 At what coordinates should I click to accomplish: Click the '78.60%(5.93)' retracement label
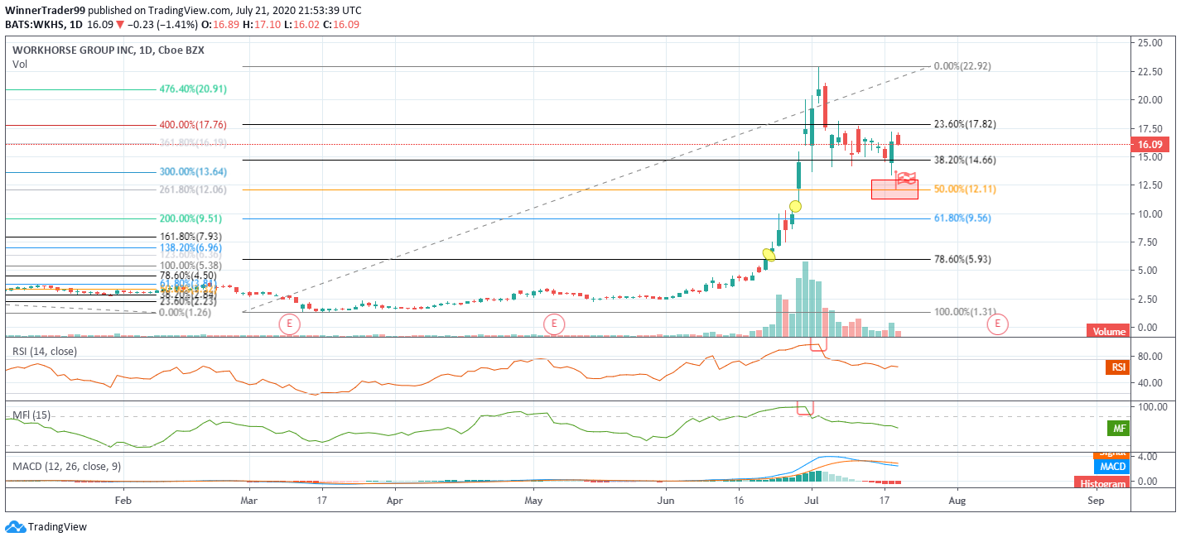(962, 259)
